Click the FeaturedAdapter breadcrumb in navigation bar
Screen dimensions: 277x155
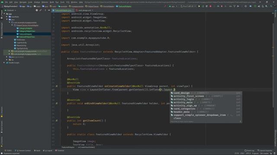[x=124, y=6]
